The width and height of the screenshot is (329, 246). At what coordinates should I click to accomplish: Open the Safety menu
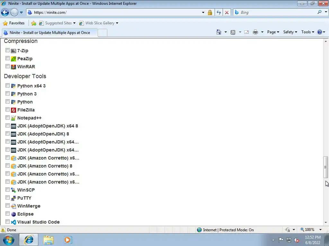290,32
